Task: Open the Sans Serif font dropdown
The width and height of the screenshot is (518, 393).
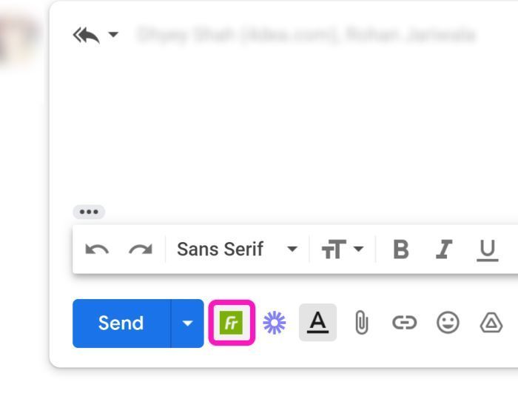Action: (238, 249)
